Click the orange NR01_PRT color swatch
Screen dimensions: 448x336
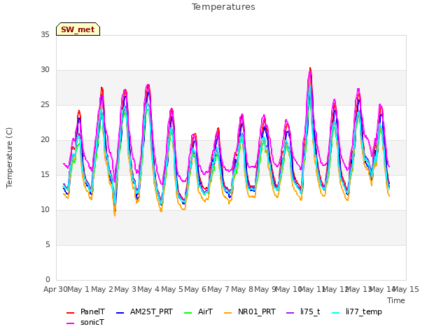tap(227, 313)
